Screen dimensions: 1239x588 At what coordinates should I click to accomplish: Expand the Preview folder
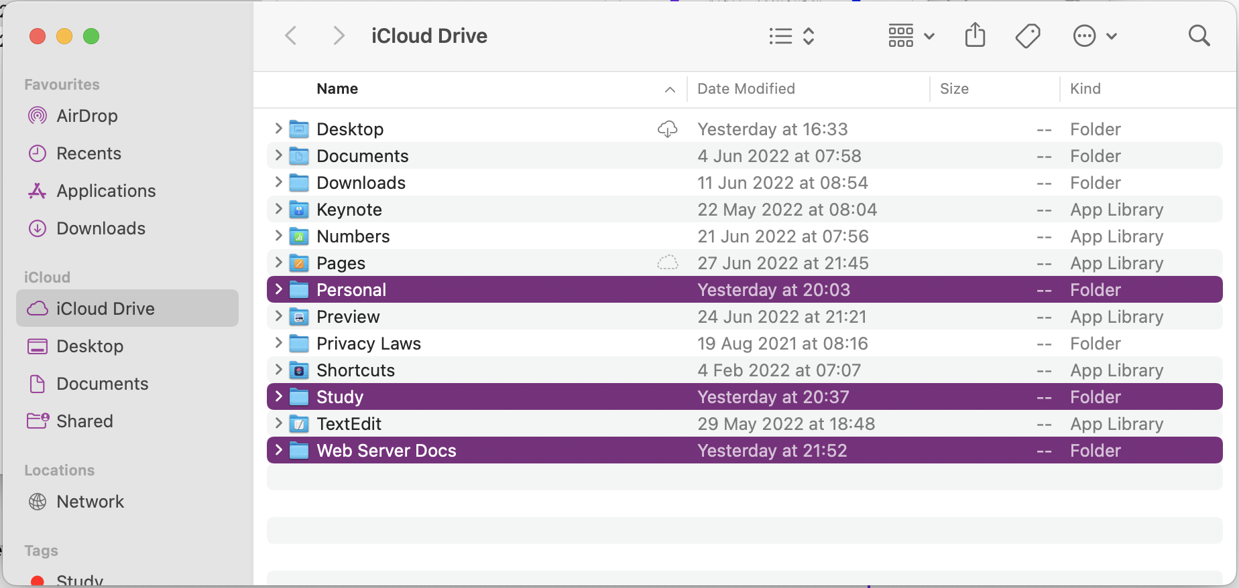click(x=278, y=315)
